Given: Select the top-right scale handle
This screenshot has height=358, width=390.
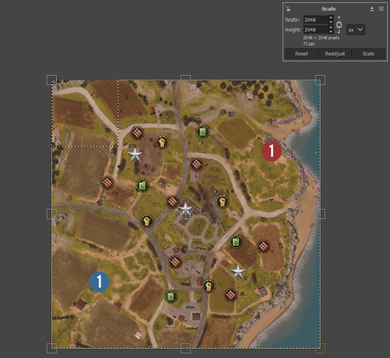Looking at the screenshot, I should point(320,80).
